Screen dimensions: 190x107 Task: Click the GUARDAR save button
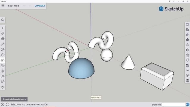[40, 6]
